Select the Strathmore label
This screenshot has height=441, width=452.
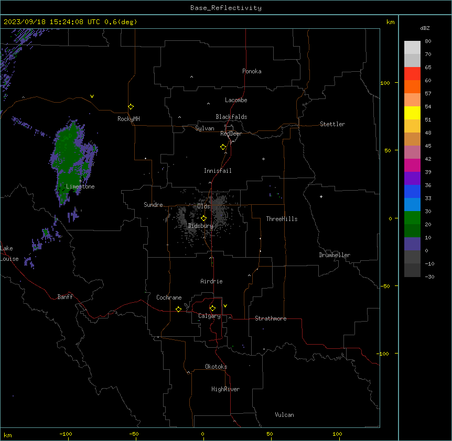(271, 318)
